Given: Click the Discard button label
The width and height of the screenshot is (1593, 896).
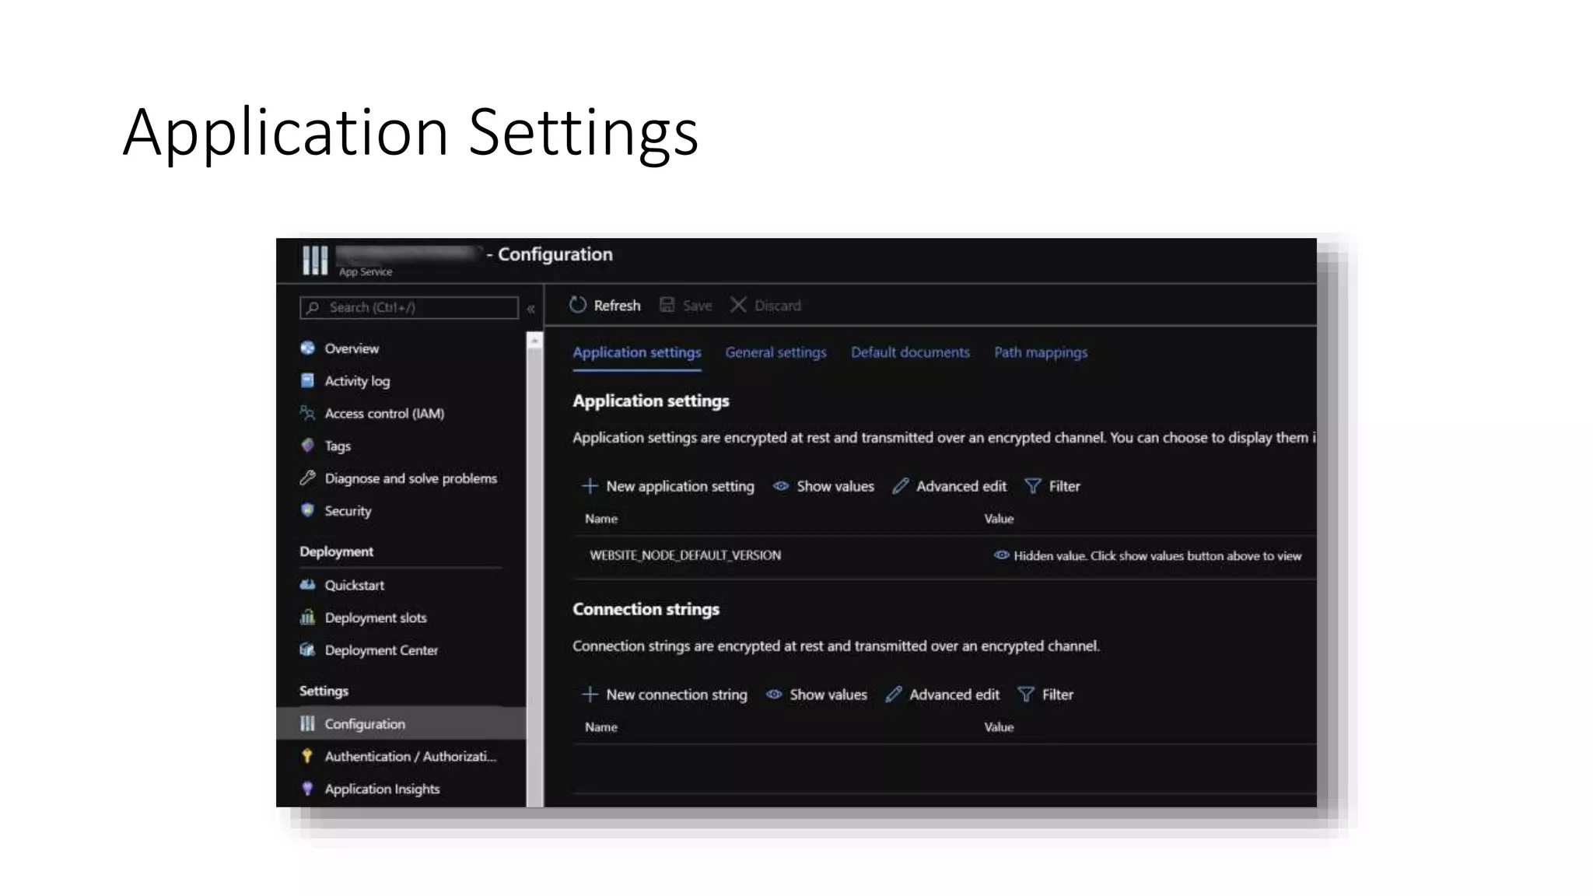Looking at the screenshot, I should pos(777,306).
